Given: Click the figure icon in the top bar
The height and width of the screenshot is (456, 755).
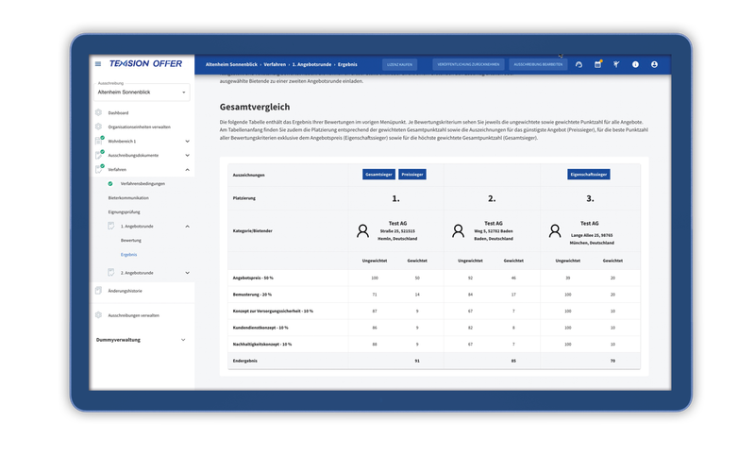Looking at the screenshot, I should pyautogui.click(x=616, y=64).
